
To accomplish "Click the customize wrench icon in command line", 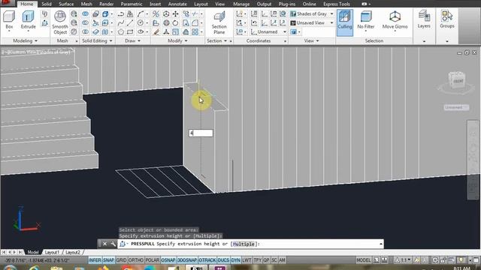I will (x=113, y=244).
